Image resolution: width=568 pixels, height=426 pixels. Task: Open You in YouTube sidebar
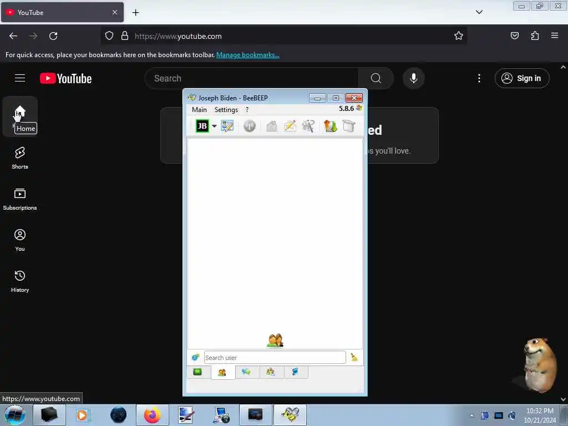point(20,240)
